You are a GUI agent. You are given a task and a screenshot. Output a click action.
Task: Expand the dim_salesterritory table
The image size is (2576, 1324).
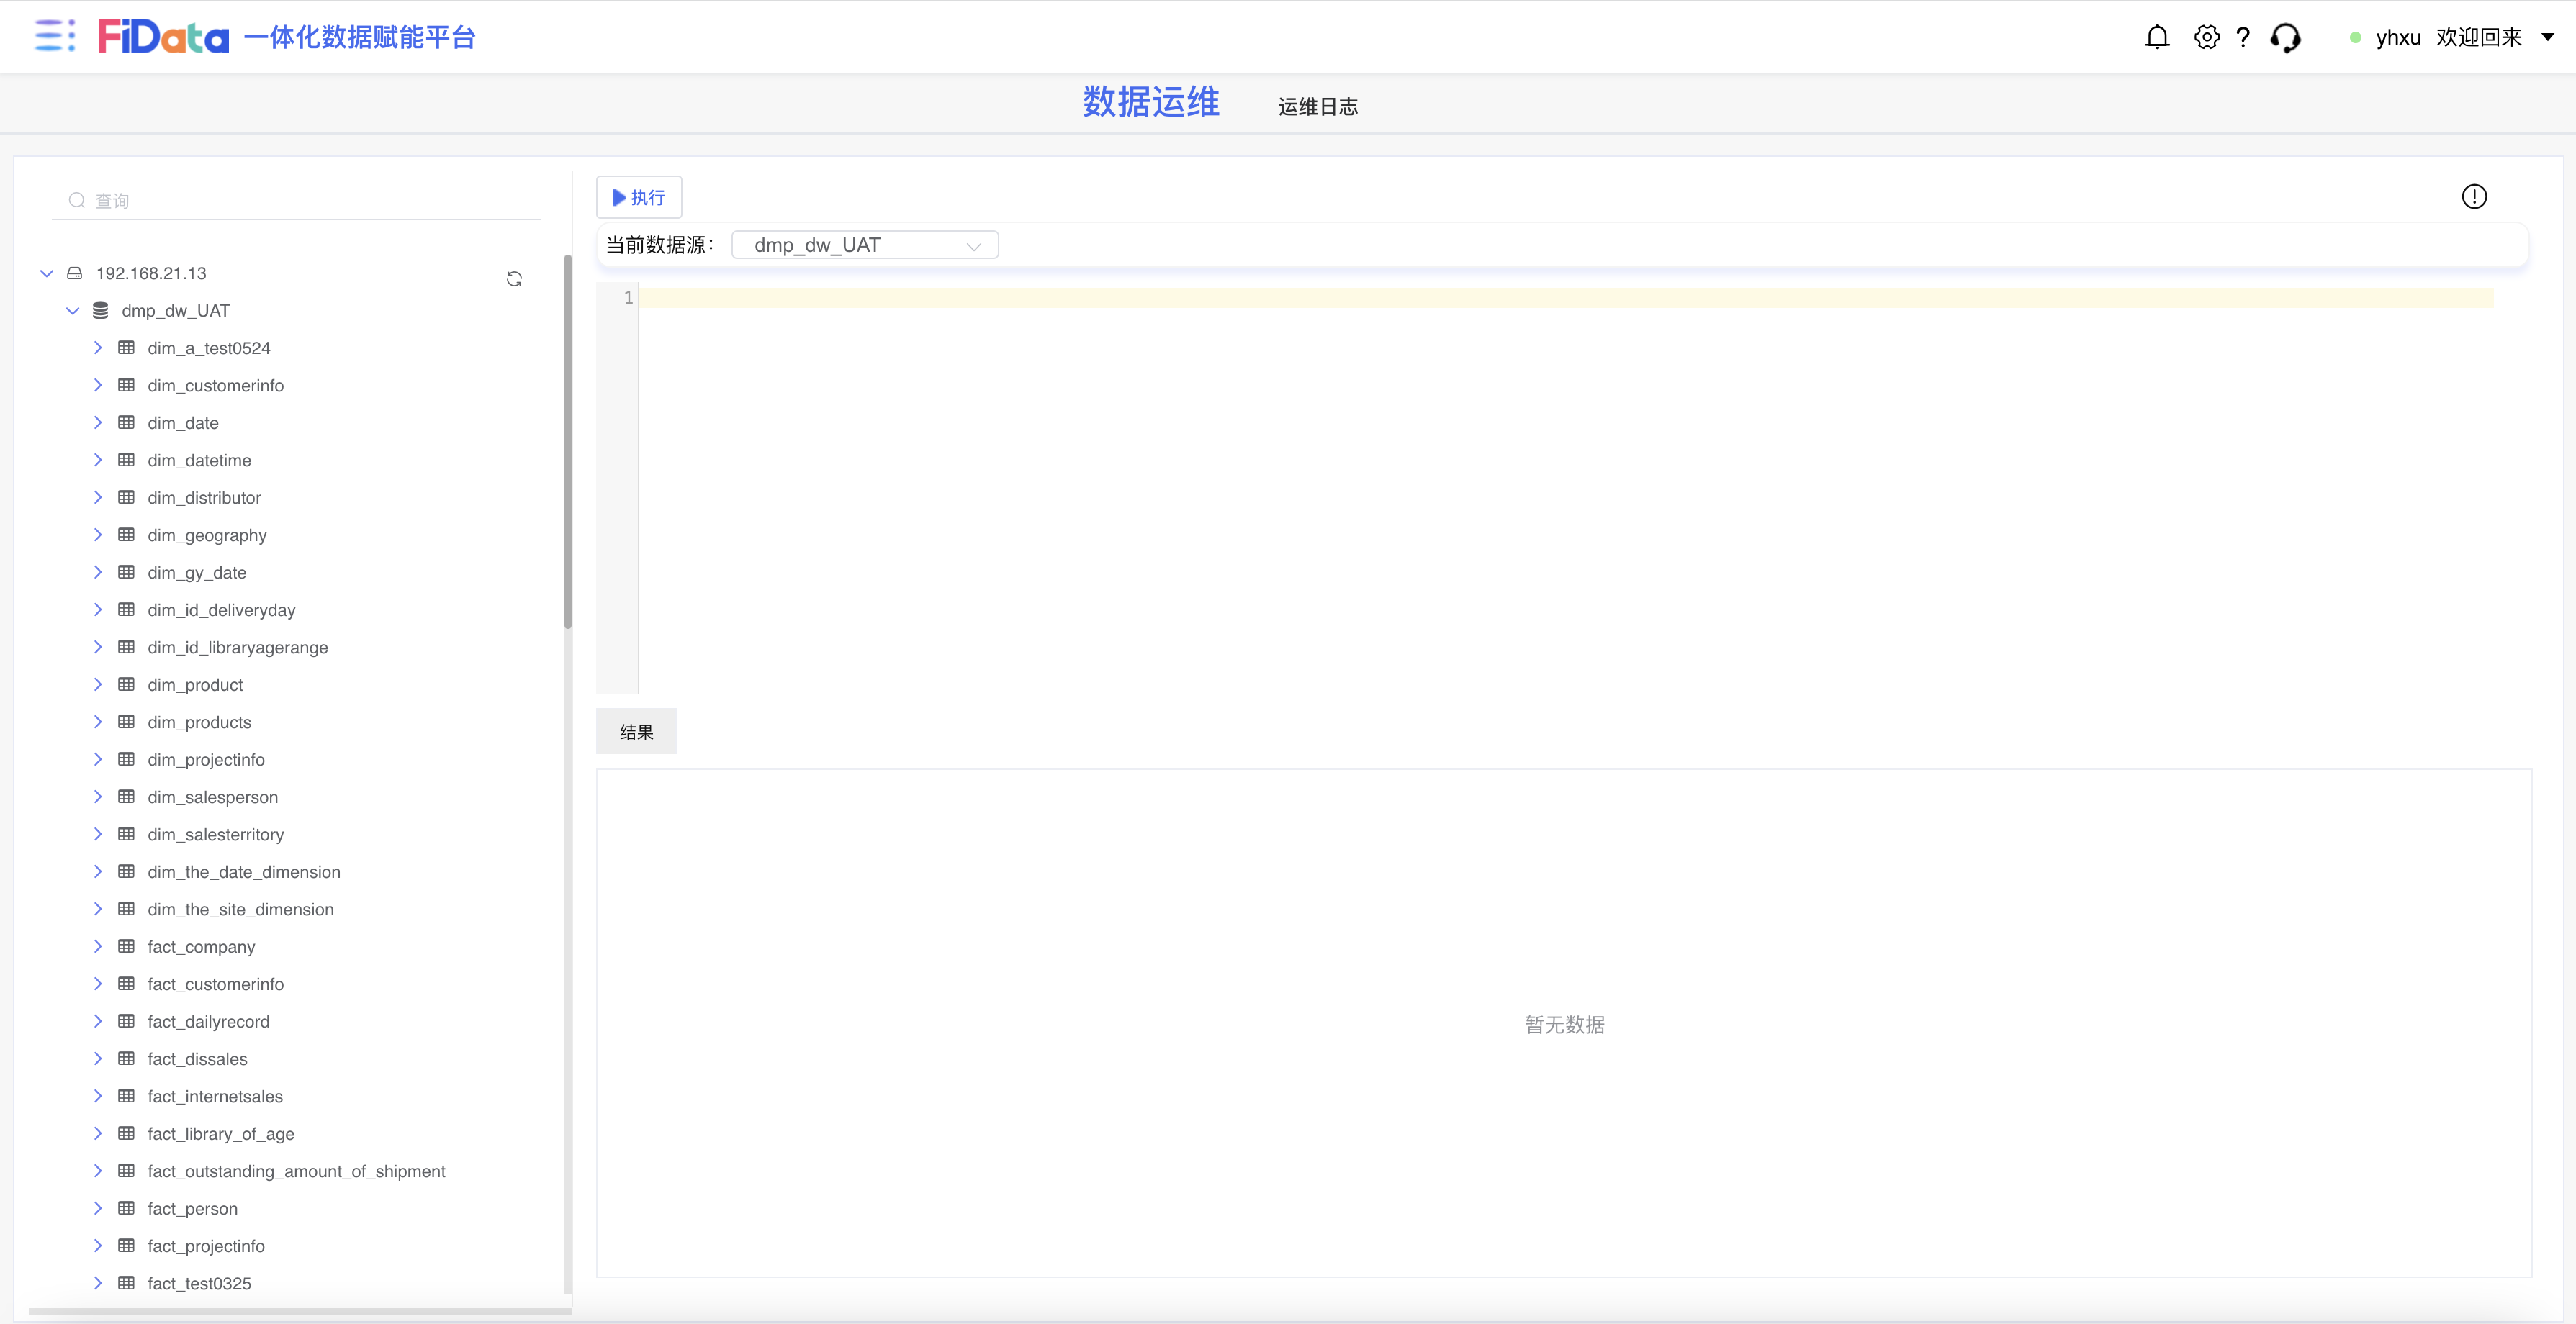pos(97,835)
